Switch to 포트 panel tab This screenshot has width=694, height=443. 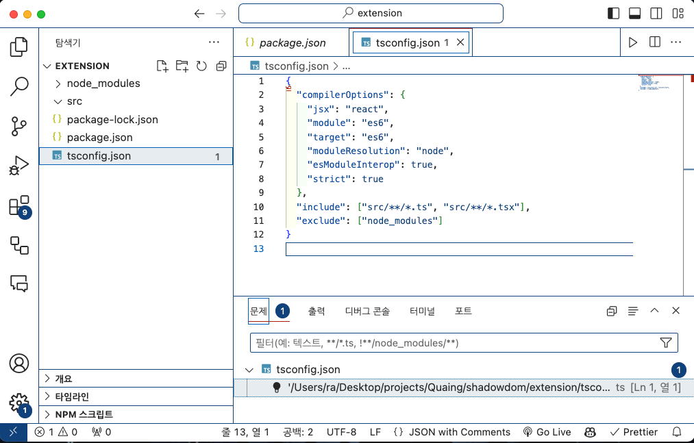click(463, 311)
